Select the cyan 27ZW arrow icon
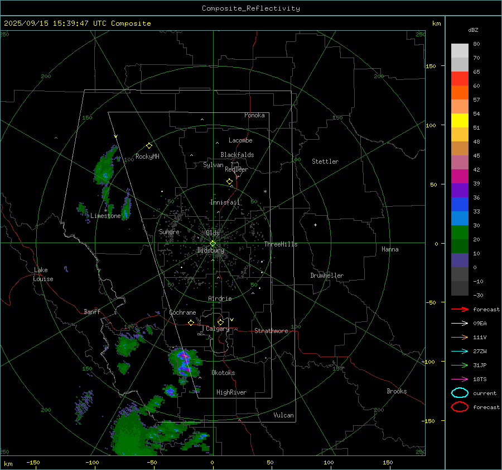Image resolution: width=502 pixels, height=470 pixels. click(x=460, y=352)
